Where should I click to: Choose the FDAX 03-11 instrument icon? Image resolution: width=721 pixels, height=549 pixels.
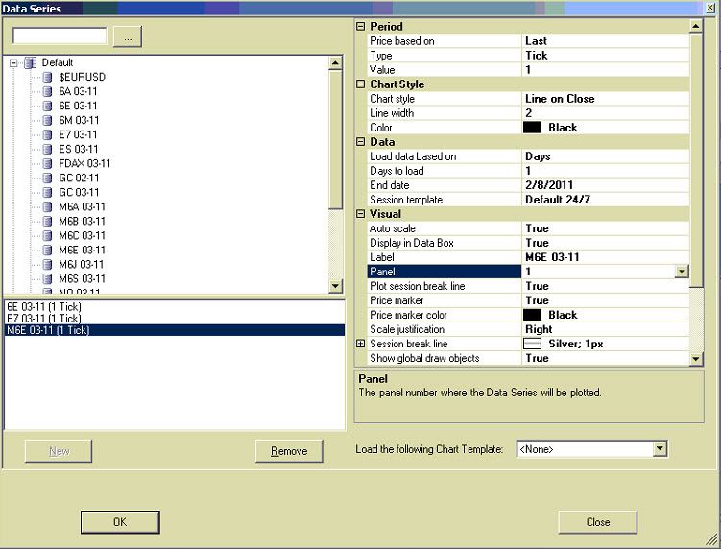47,163
